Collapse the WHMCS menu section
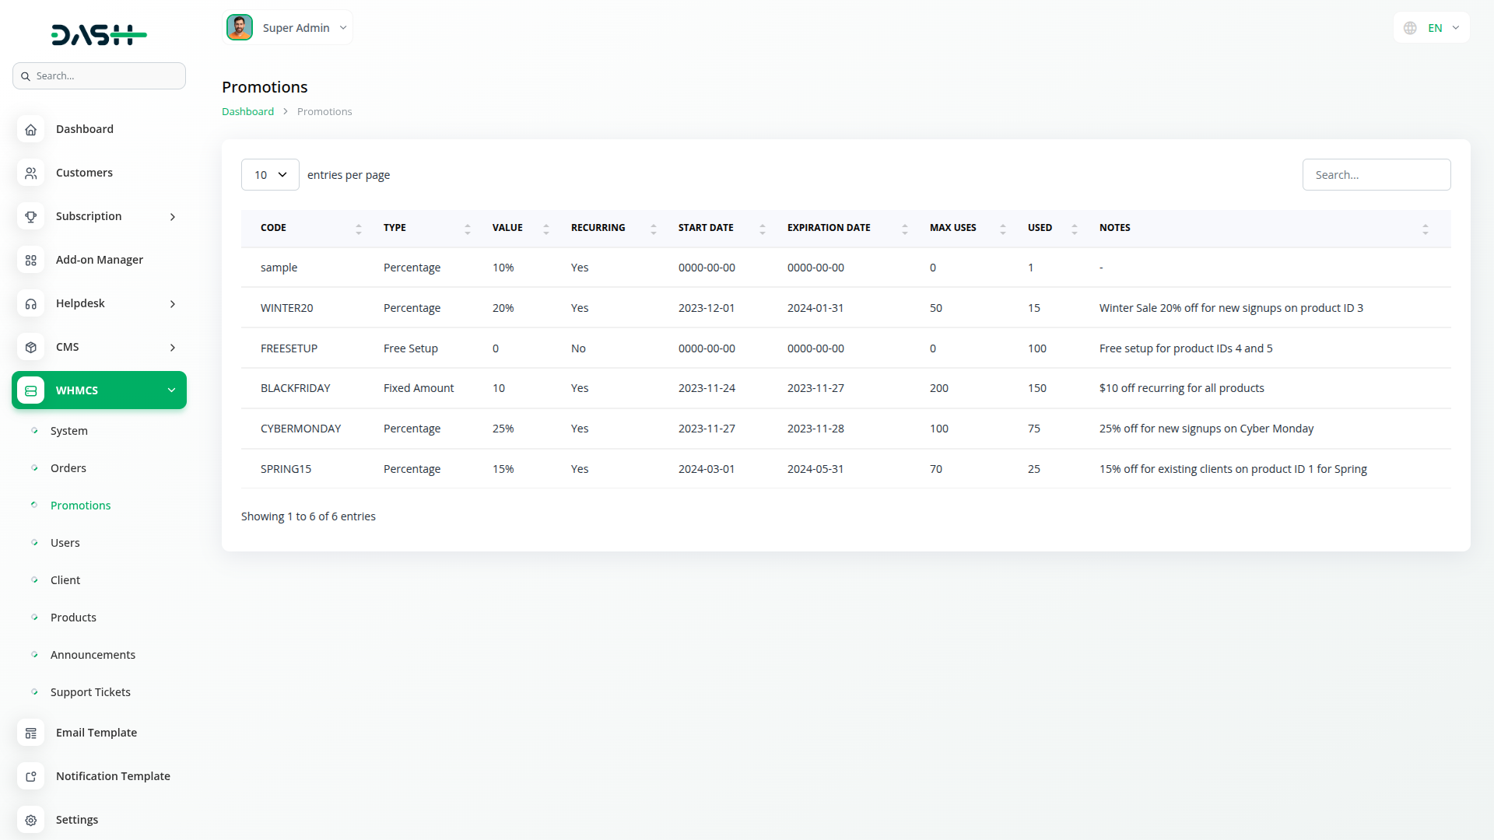The height and width of the screenshot is (840, 1494). (x=171, y=390)
